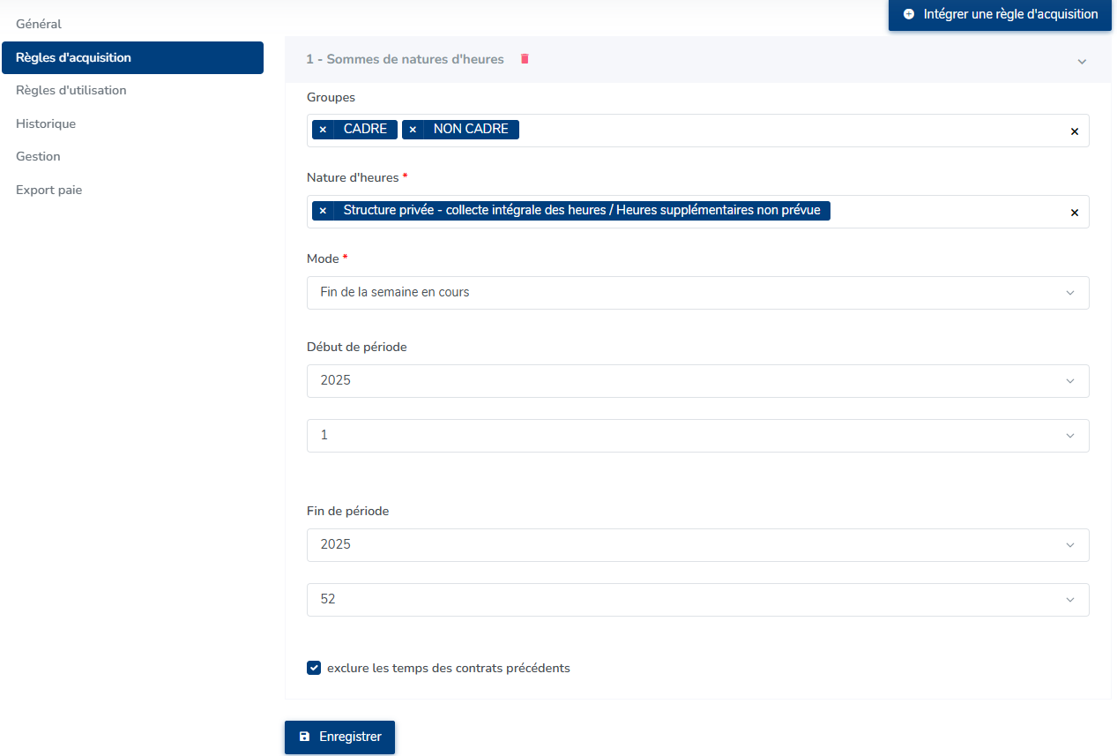Clear all Nature d'heures selections

click(1074, 213)
